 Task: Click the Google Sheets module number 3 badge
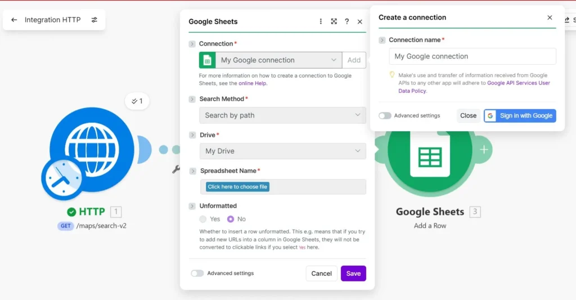tap(475, 212)
